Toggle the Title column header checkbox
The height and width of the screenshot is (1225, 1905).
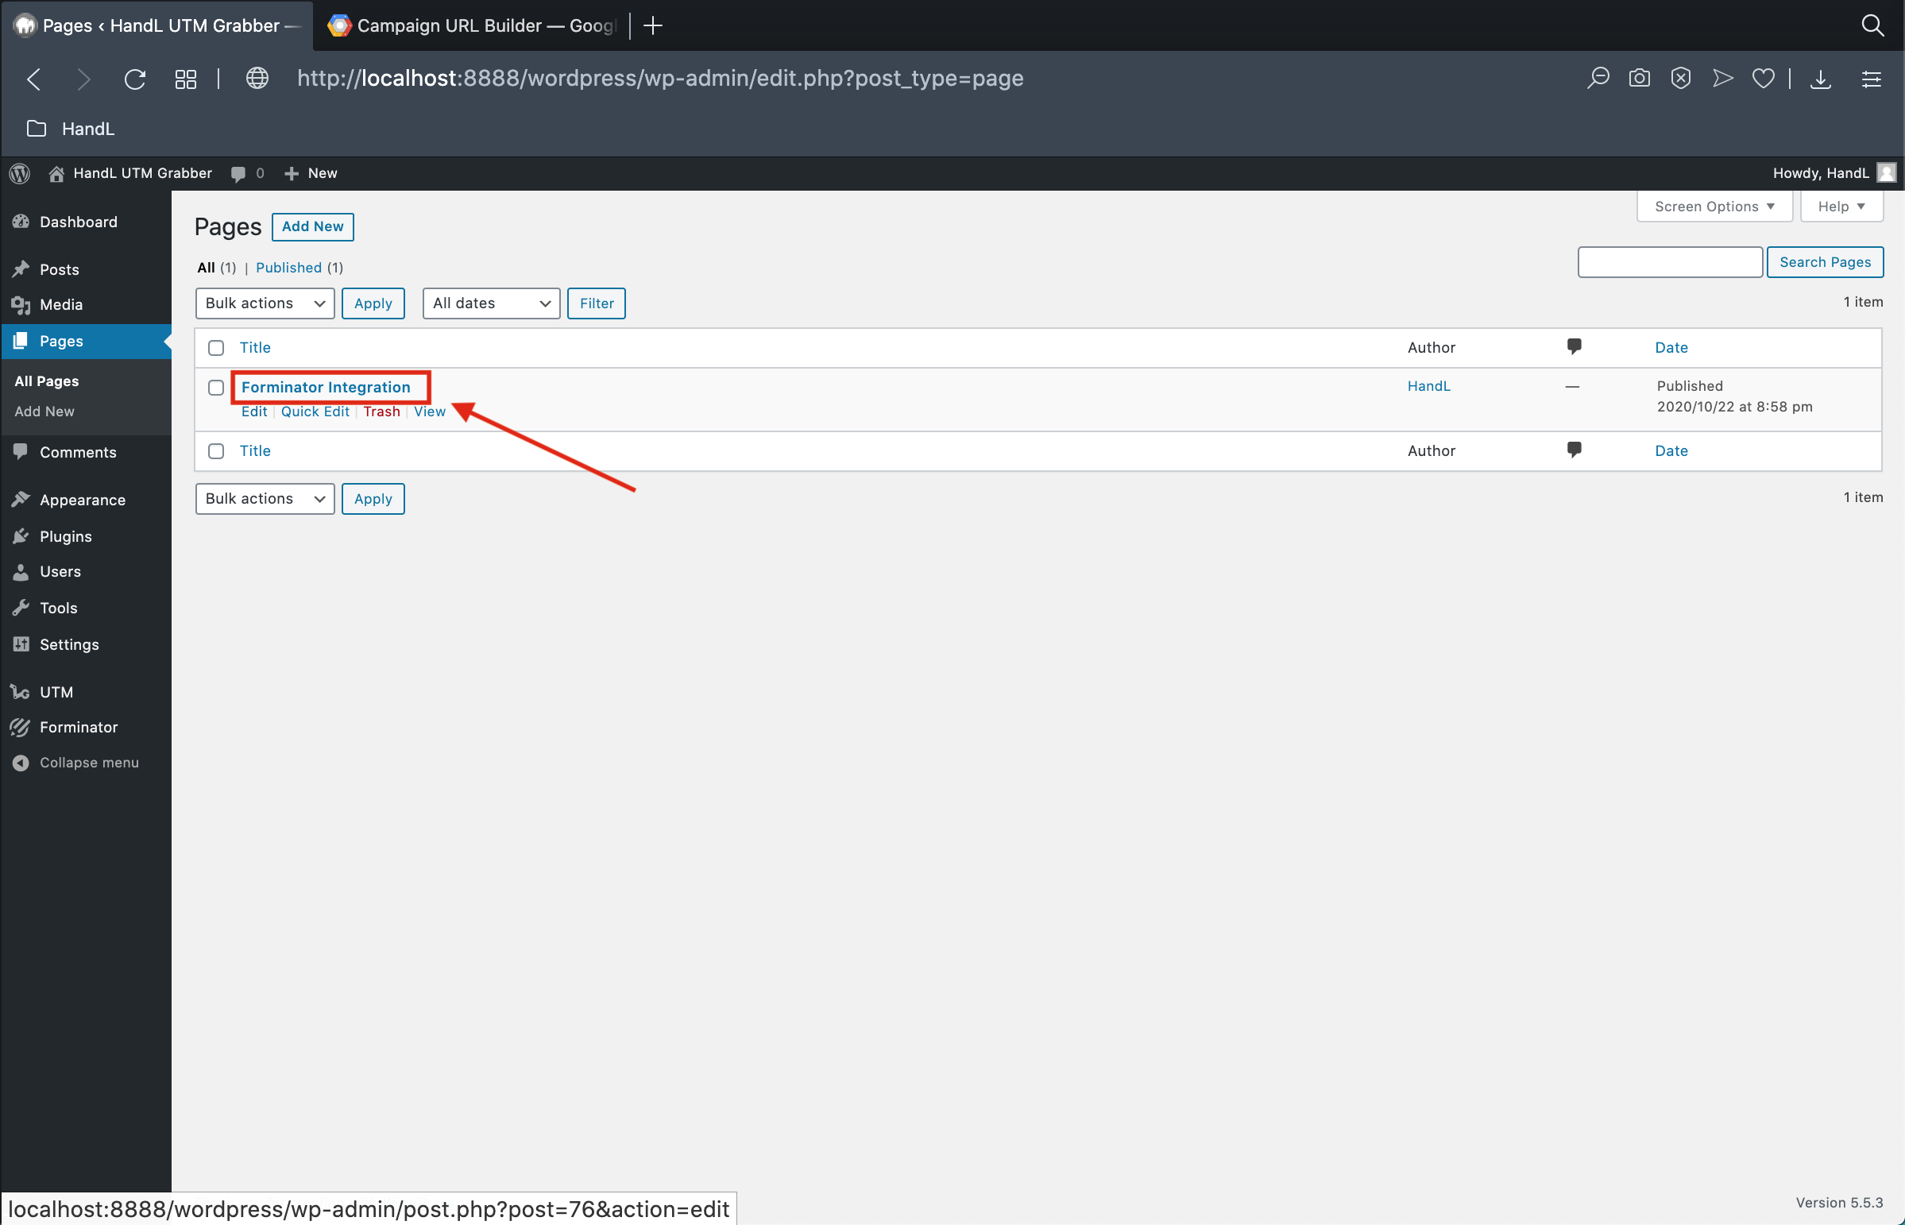click(x=215, y=347)
